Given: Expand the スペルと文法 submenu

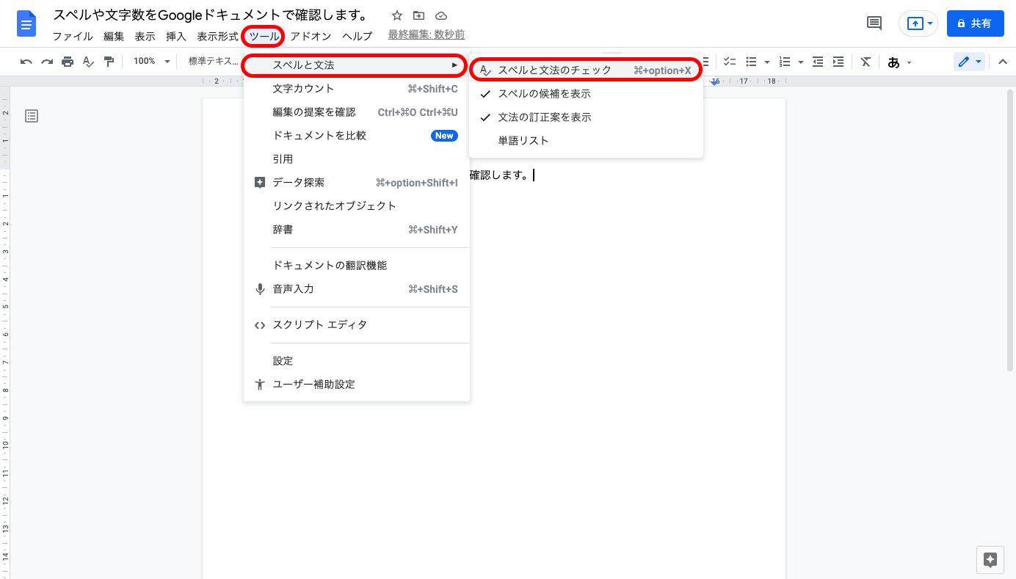Looking at the screenshot, I should 356,65.
